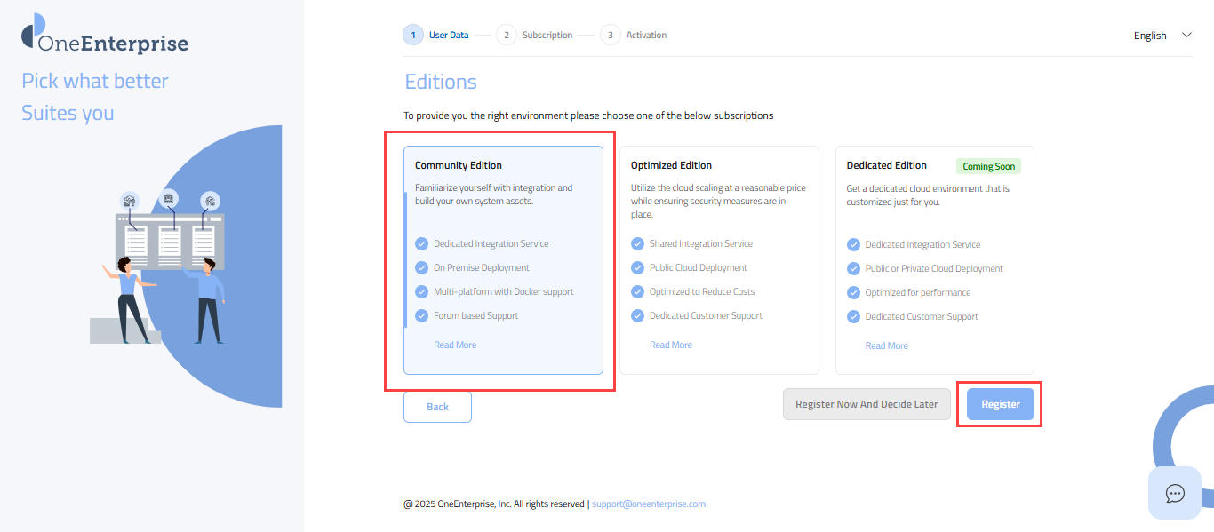
Task: Click the Coming Soon badge
Action: [988, 166]
